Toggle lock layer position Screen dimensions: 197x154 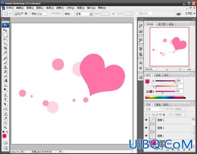tap(160, 115)
